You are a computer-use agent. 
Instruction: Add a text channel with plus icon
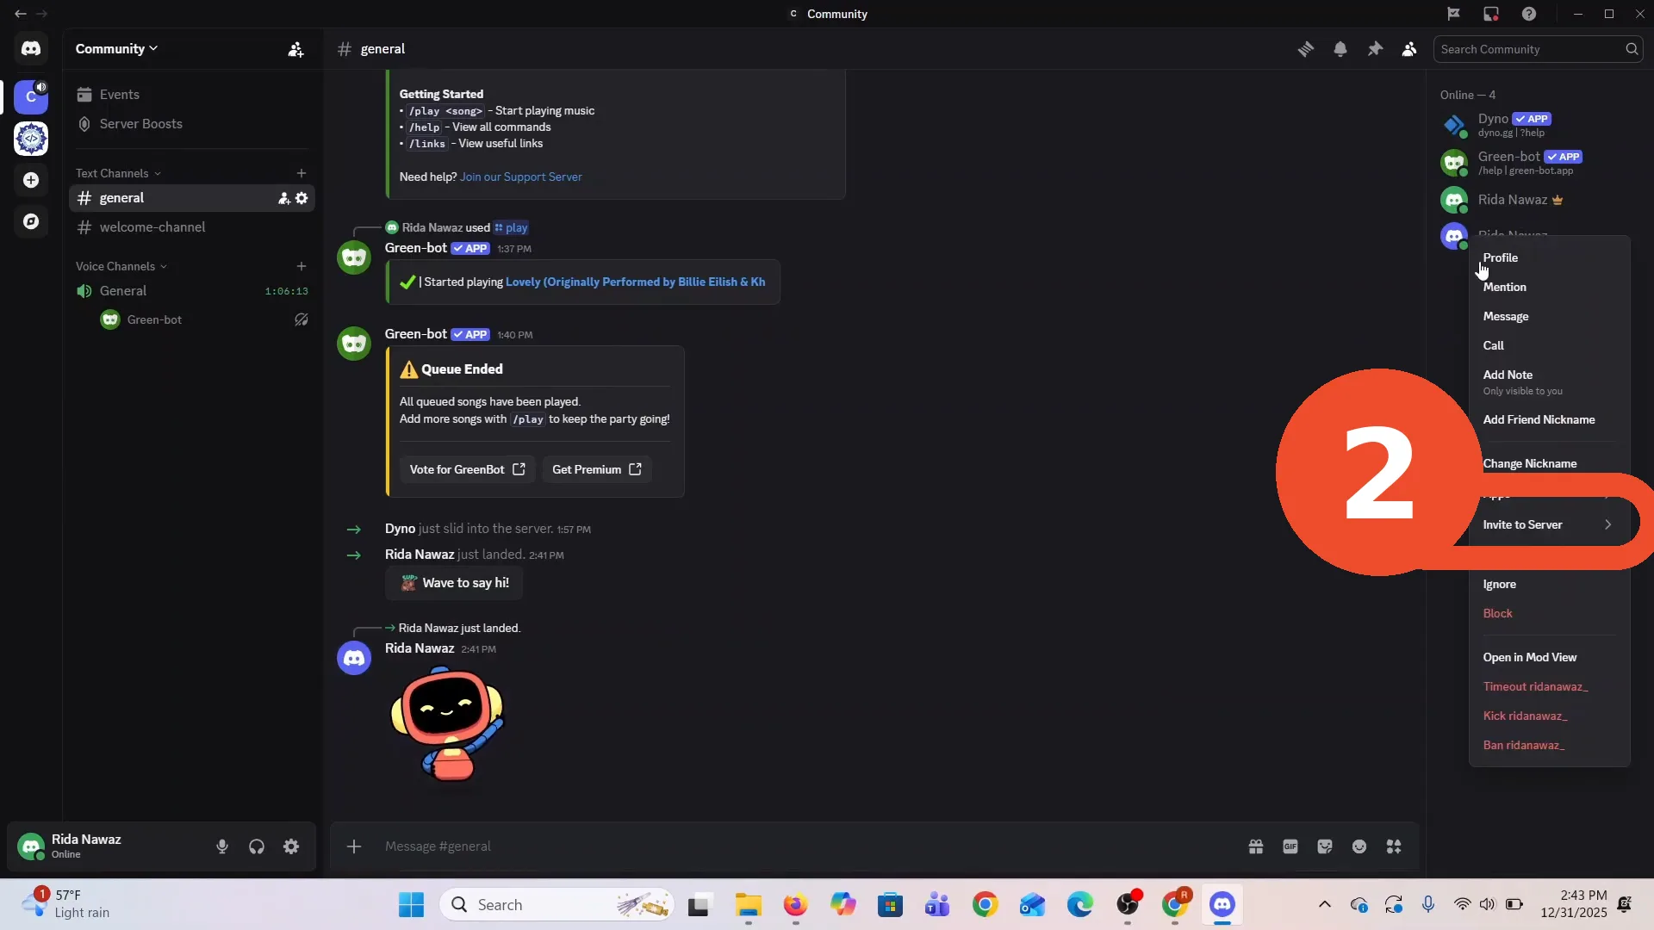pyautogui.click(x=302, y=173)
